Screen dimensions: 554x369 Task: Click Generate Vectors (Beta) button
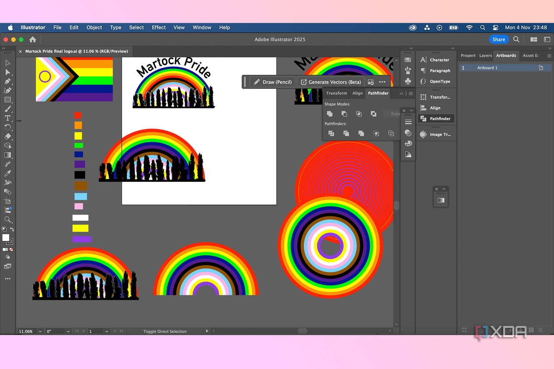coord(331,82)
